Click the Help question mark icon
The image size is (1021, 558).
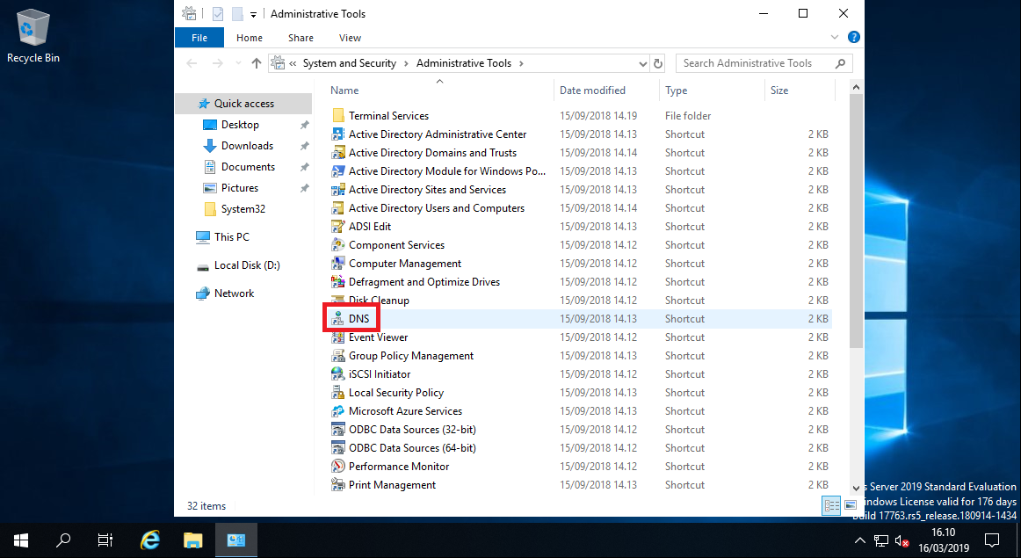click(853, 37)
